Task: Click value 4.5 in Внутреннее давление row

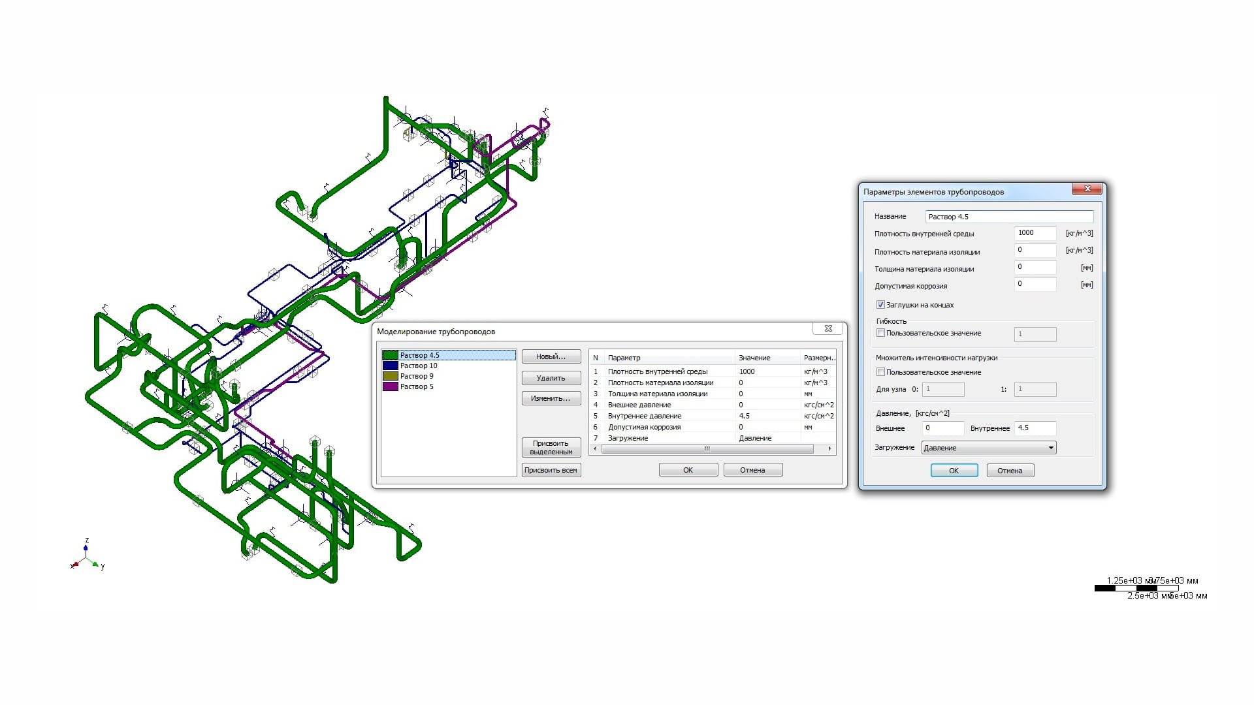Action: [x=745, y=416]
